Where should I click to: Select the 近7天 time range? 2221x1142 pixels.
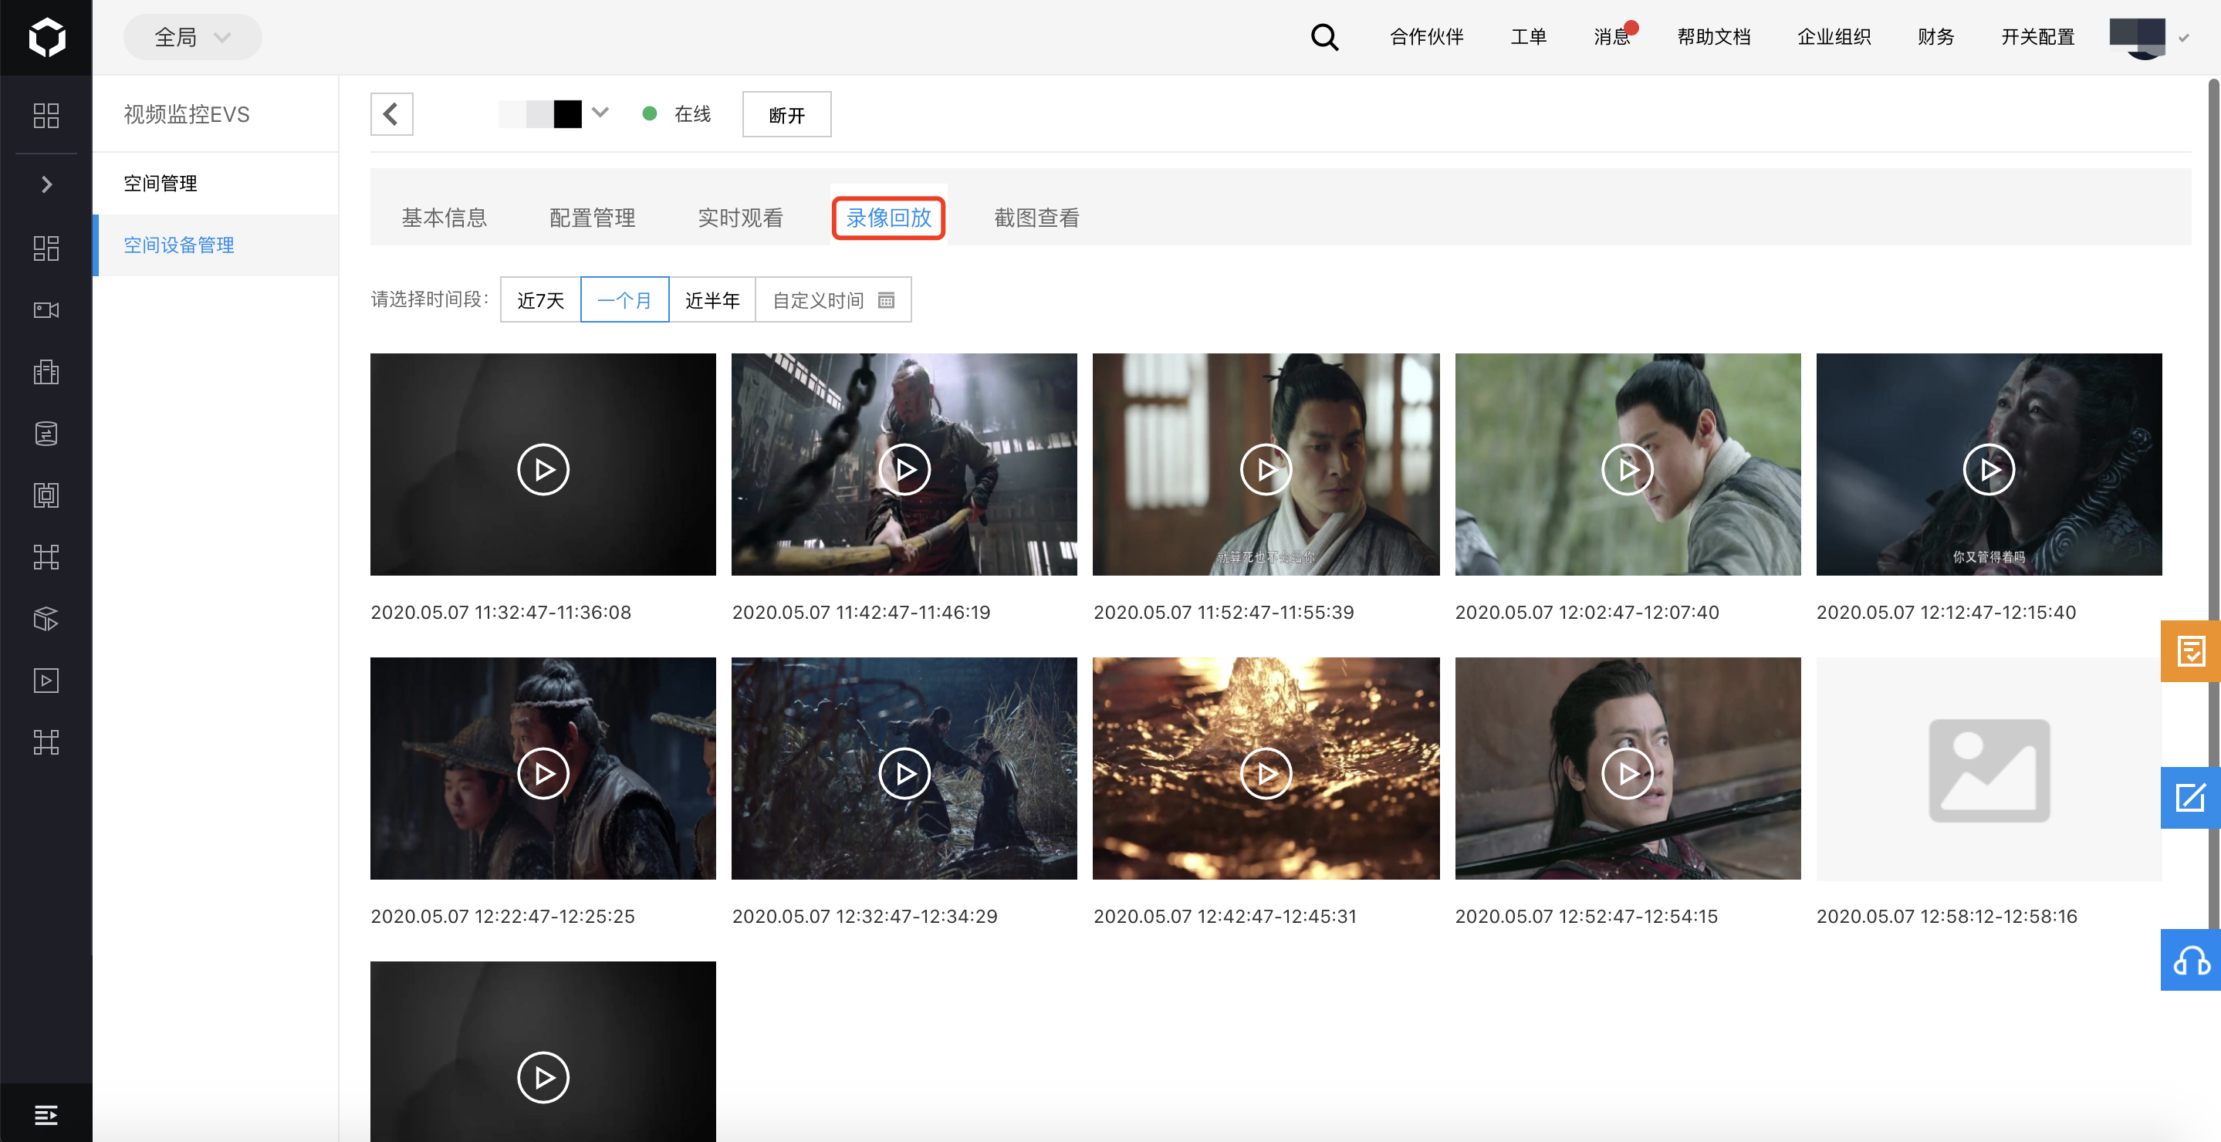541,299
